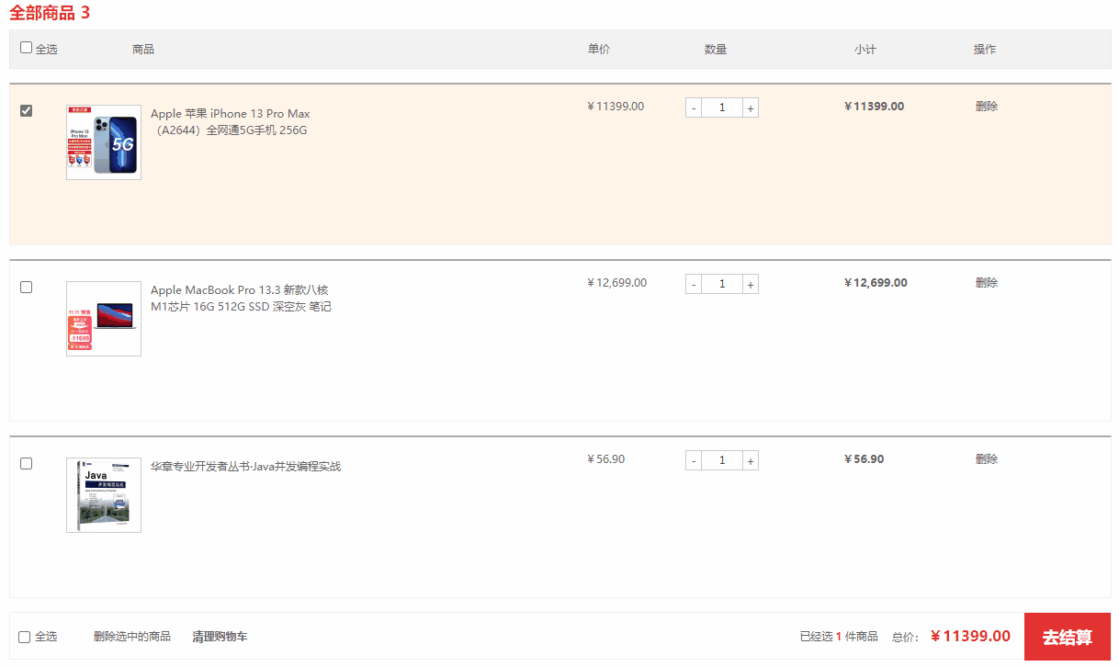
Task: Click 删除选中的商品 to remove selected items
Action: click(x=132, y=636)
